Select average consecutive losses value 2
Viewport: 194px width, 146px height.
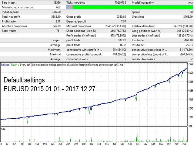pyautogui.click(x=192, y=59)
